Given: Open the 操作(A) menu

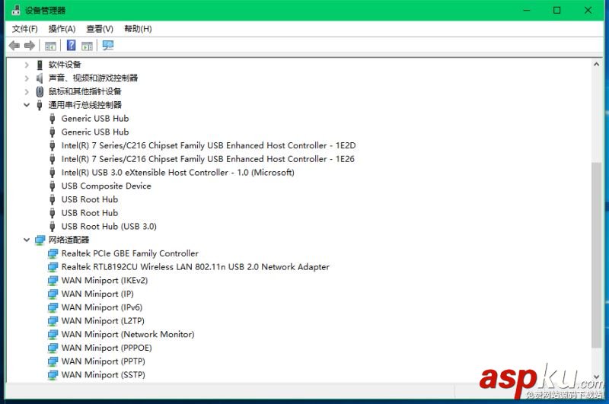Looking at the screenshot, I should click(62, 29).
